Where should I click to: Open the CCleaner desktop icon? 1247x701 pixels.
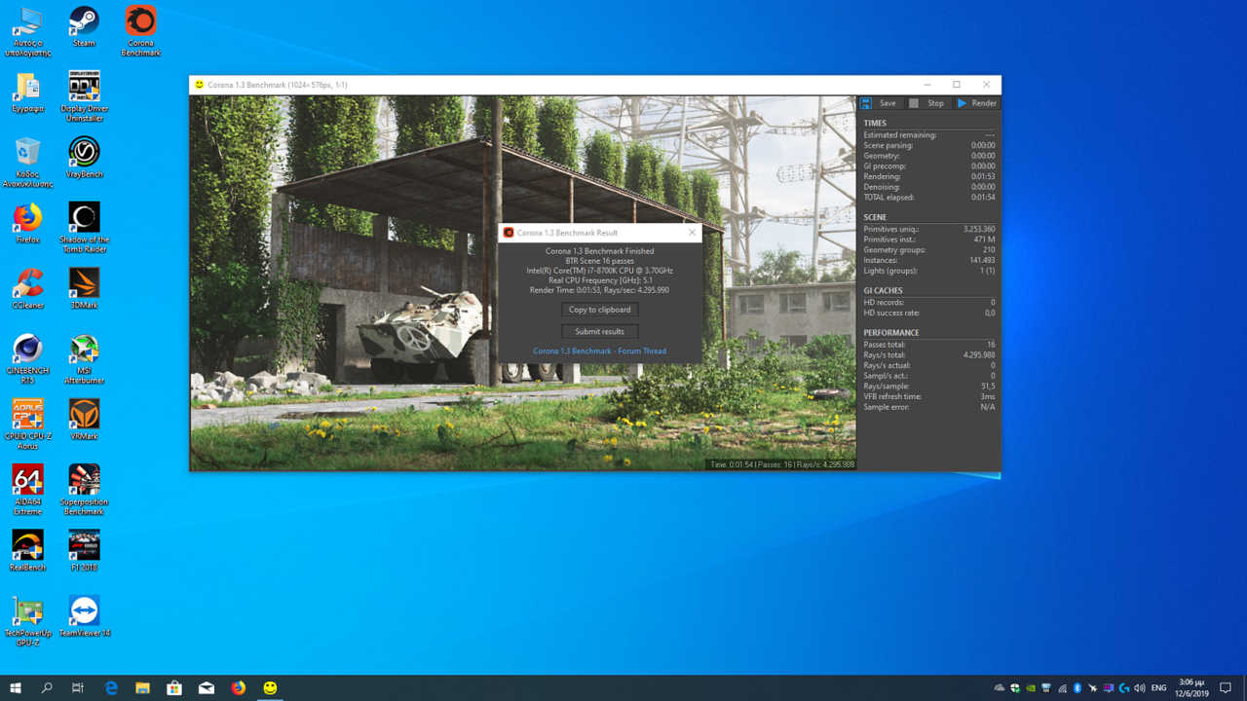(x=27, y=288)
